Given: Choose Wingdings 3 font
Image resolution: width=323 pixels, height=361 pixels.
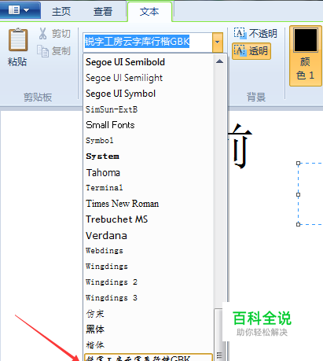Looking at the screenshot, I should coord(149,298).
